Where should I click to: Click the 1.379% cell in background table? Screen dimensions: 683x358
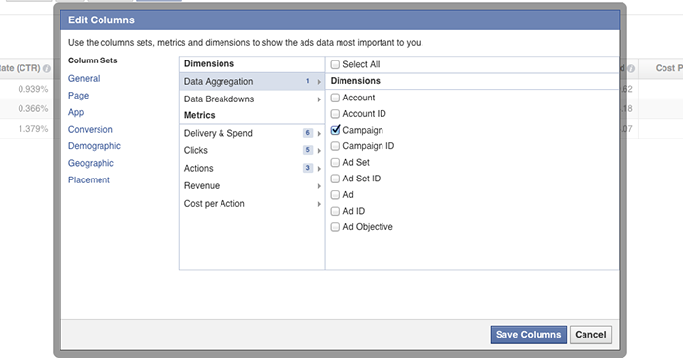(33, 129)
